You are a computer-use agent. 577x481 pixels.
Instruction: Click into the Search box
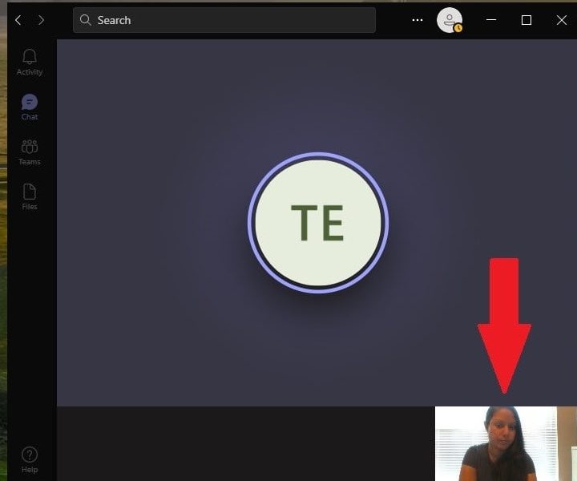point(224,20)
